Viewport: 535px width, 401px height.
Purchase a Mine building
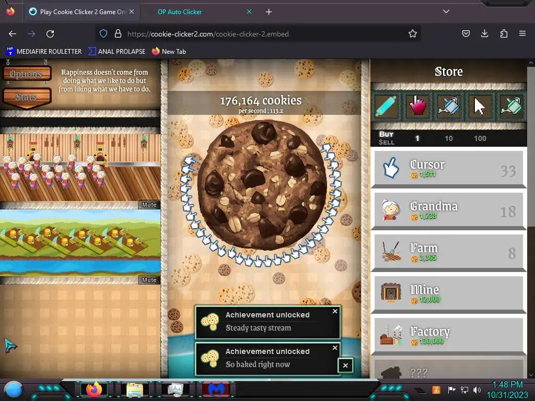pos(449,294)
